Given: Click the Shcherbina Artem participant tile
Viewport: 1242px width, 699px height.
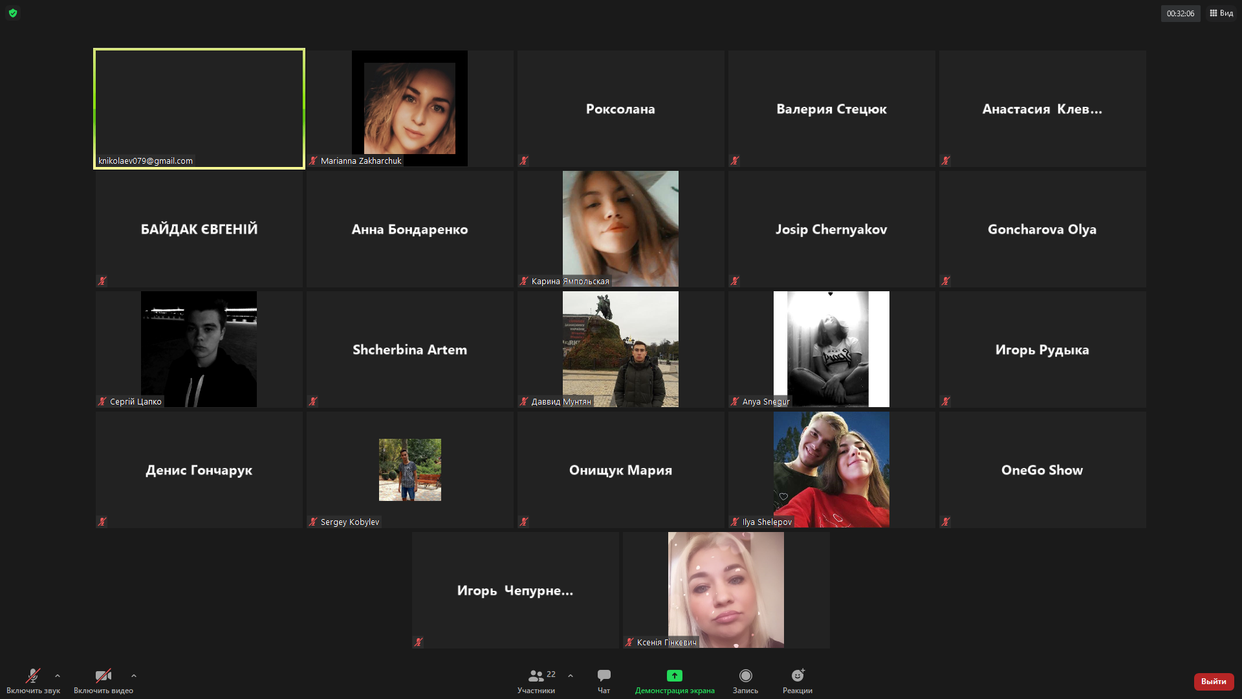Looking at the screenshot, I should 409,349.
